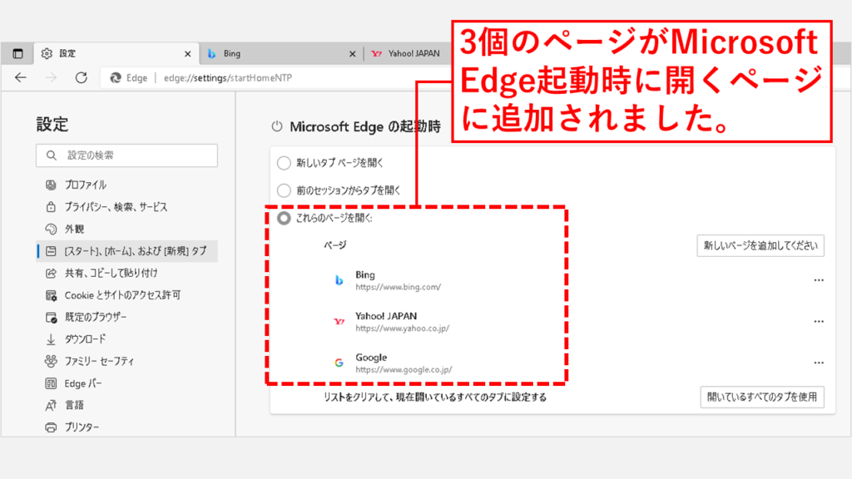Viewport: 852px width, 479px height.
Task: Click the Bing favicon in pages list
Action: (x=339, y=280)
